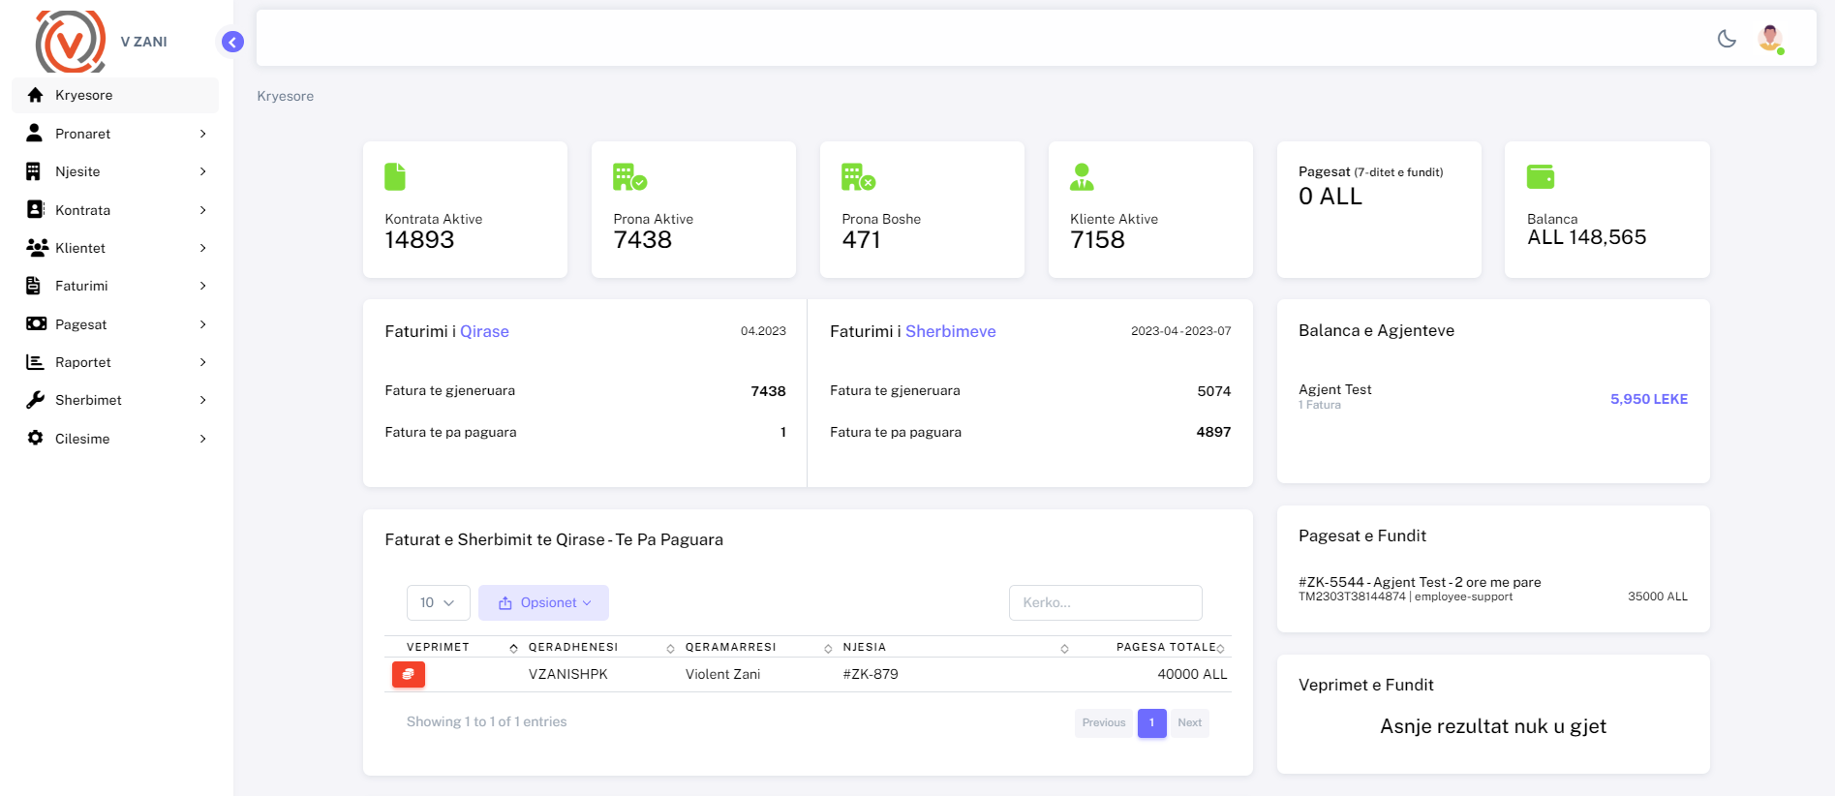Open the Opsionet dropdown
1835x796 pixels.
[543, 602]
